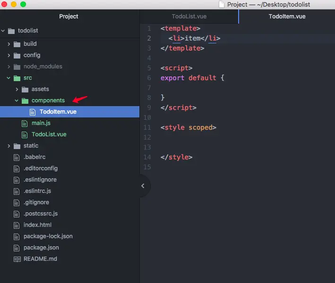Expand the assets folder chevron
This screenshot has width=335, height=283.
point(17,89)
